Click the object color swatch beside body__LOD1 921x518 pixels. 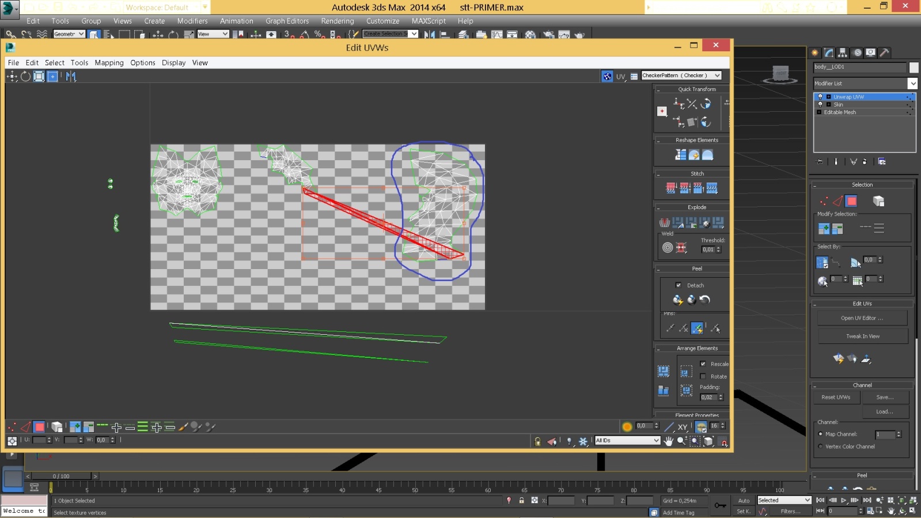pyautogui.click(x=914, y=67)
